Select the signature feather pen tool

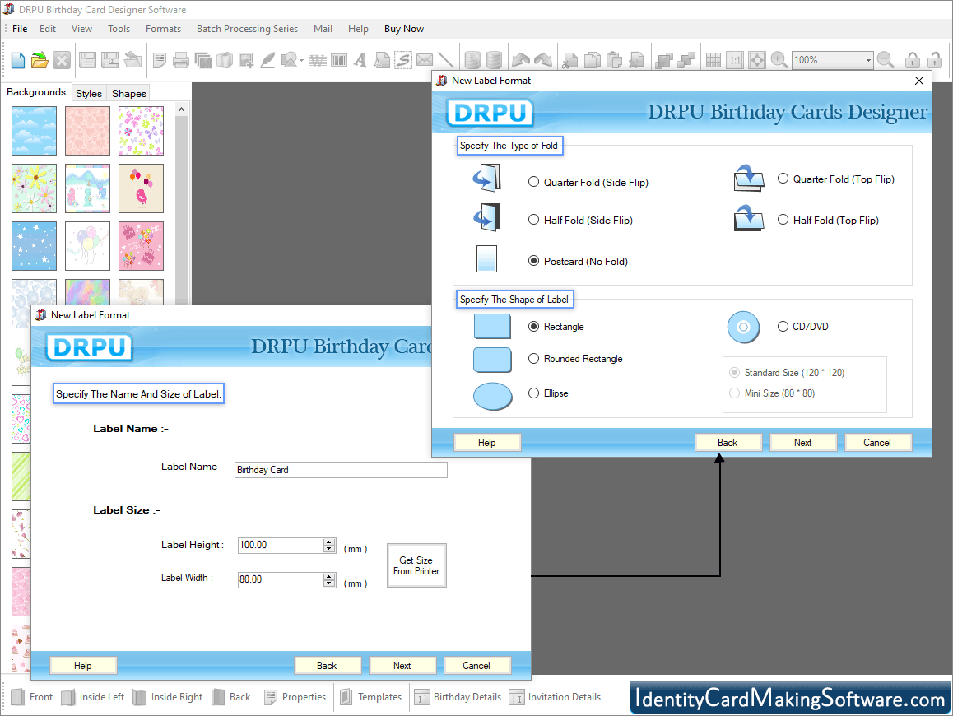pos(267,60)
